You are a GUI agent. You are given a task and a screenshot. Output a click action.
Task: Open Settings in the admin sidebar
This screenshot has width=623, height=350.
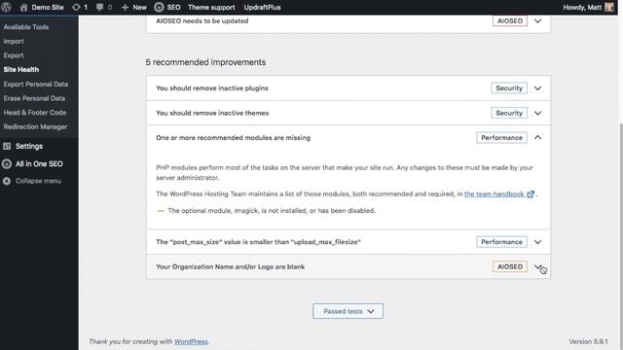pyautogui.click(x=29, y=146)
